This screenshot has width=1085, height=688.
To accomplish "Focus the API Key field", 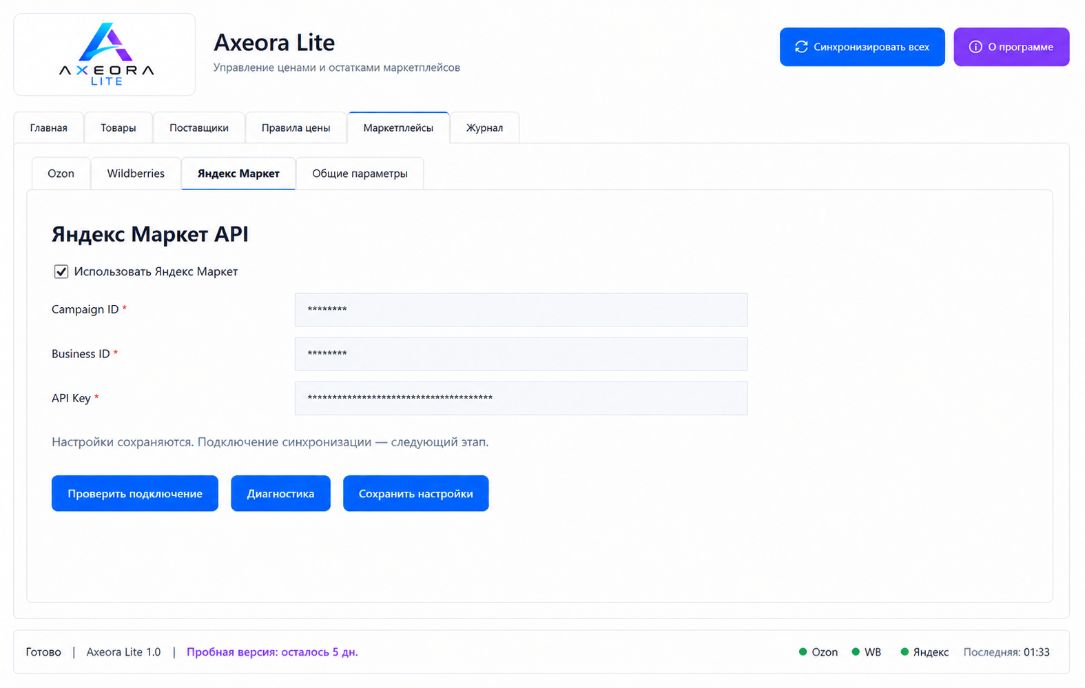I will [x=521, y=398].
